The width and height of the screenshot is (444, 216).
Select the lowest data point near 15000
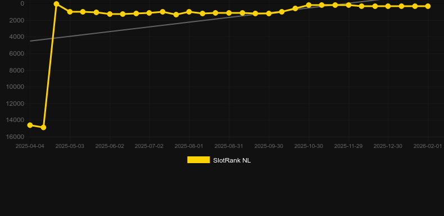(43, 128)
